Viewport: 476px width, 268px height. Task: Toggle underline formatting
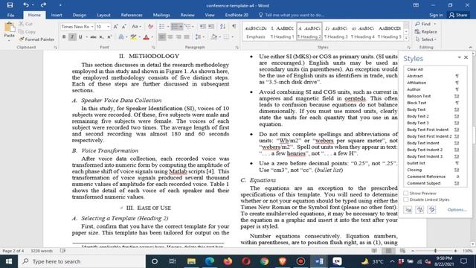pyautogui.click(x=80, y=37)
